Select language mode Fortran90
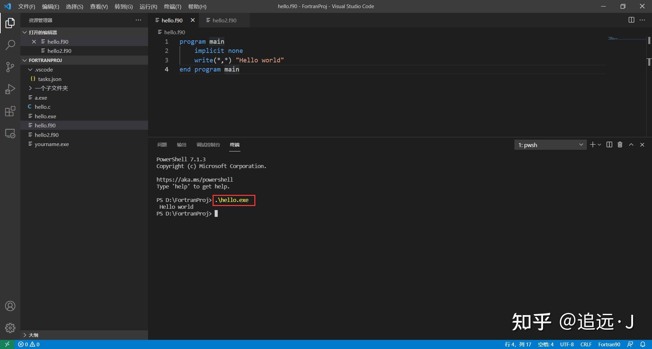This screenshot has width=652, height=349. pyautogui.click(x=609, y=344)
